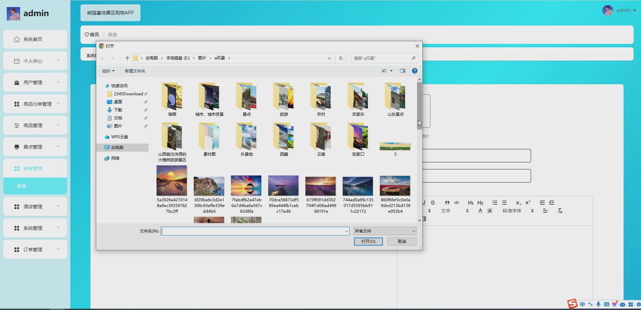Toggle blockquote in the editor toolbar
The height and width of the screenshot is (310, 641).
point(447,203)
